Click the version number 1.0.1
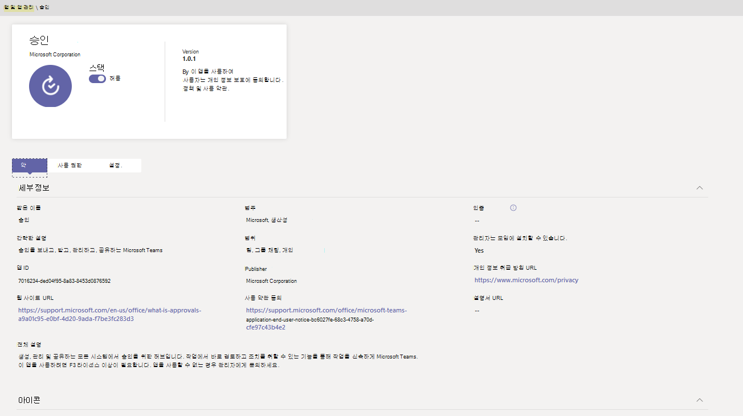The height and width of the screenshot is (416, 743). [189, 59]
